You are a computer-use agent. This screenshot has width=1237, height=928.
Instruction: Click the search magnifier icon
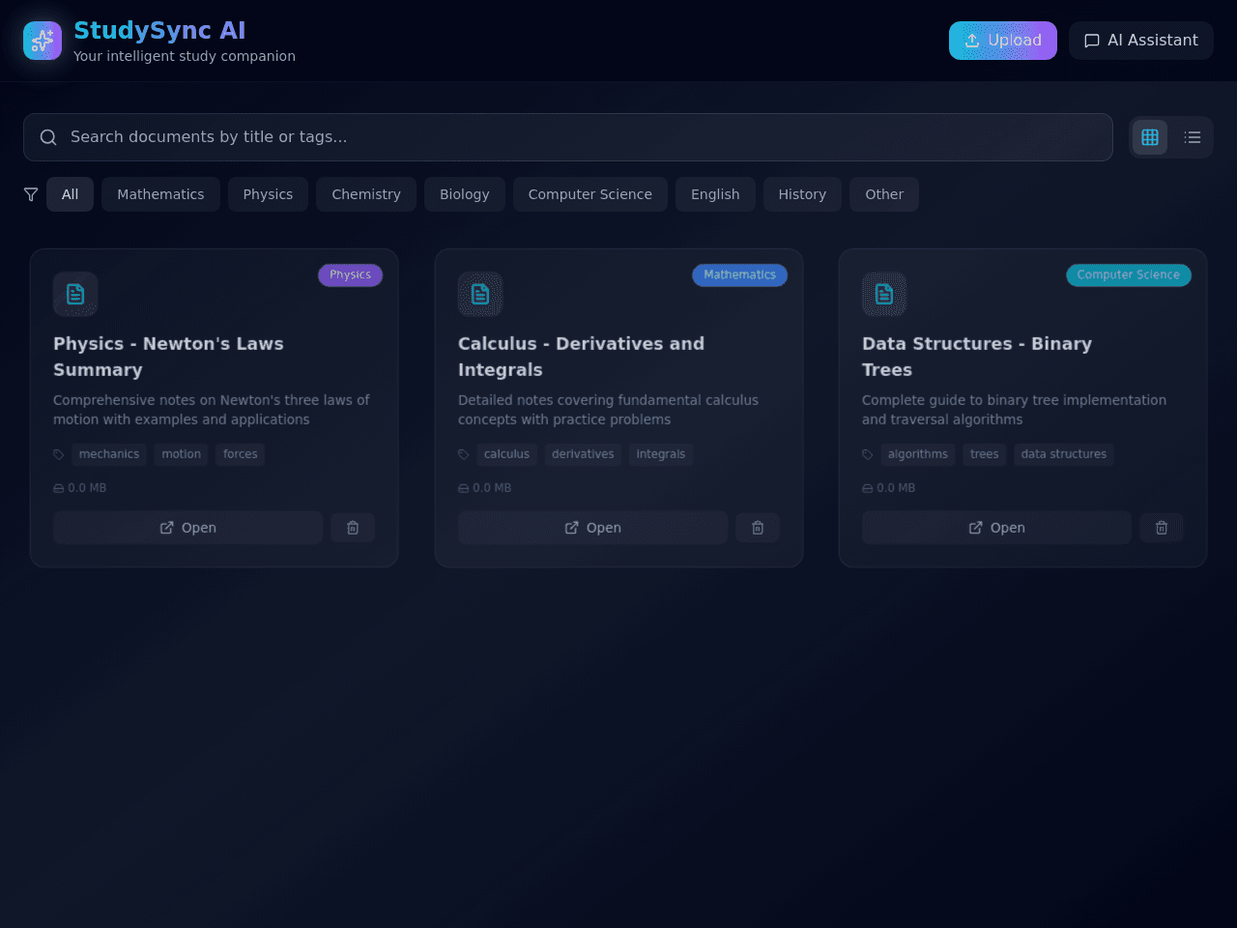coord(48,137)
